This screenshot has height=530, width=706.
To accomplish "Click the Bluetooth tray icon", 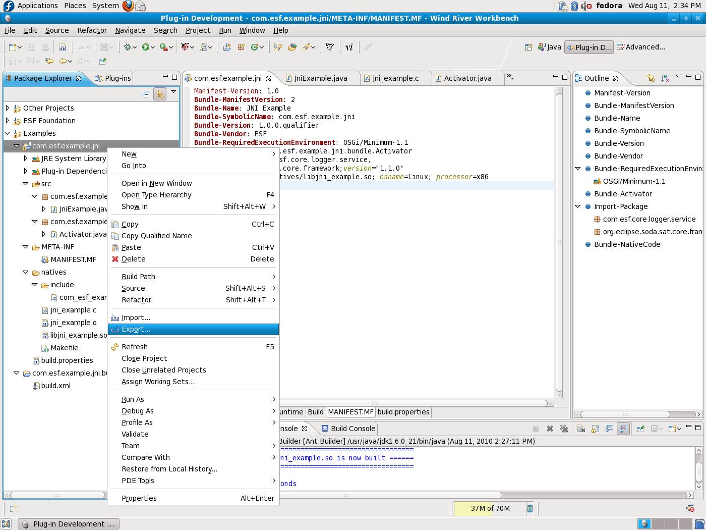I will (x=574, y=6).
